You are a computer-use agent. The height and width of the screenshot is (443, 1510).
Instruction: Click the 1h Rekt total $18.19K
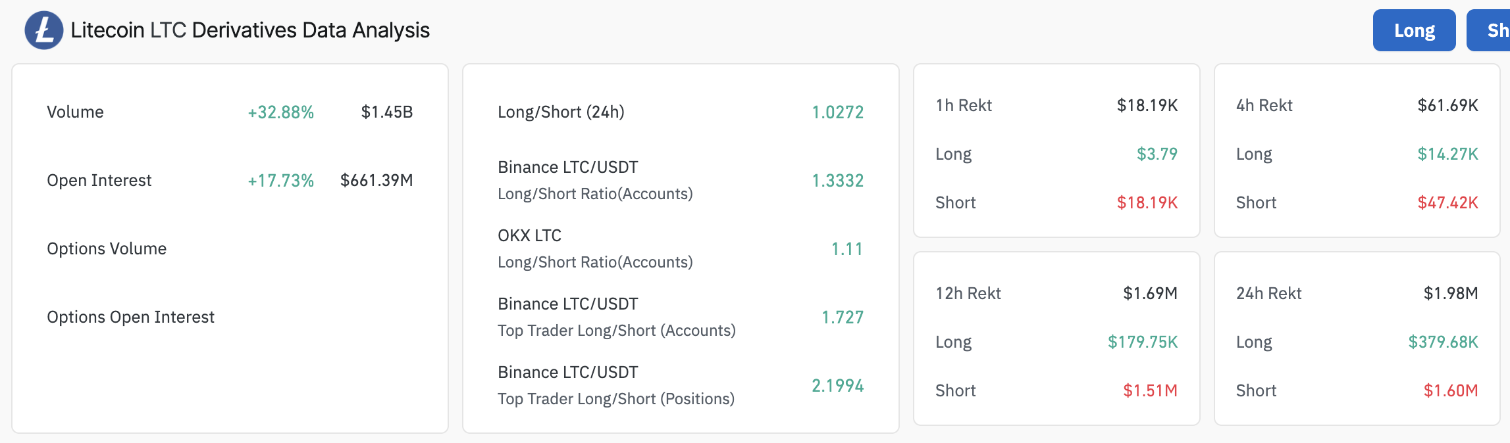(x=1147, y=106)
